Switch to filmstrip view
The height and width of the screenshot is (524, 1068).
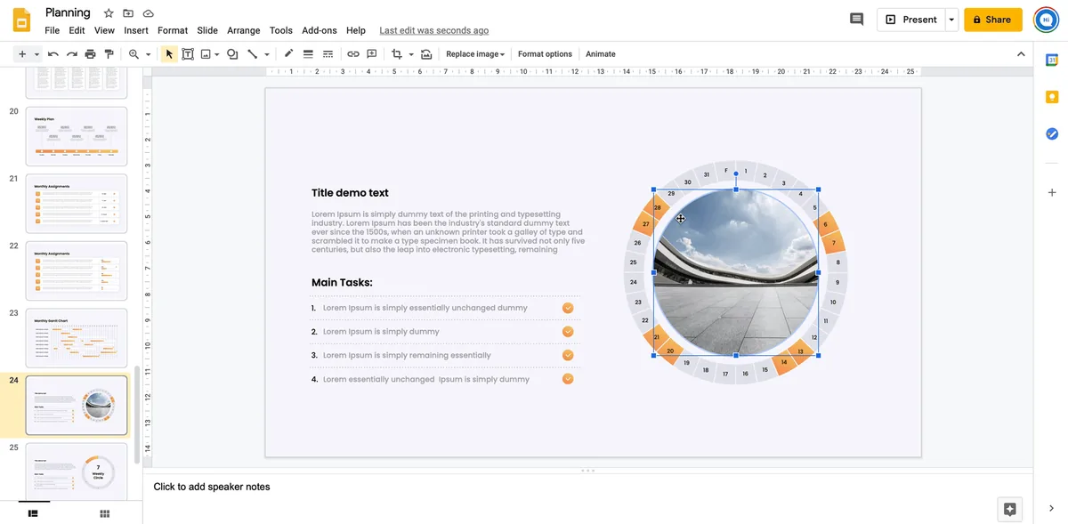click(33, 513)
